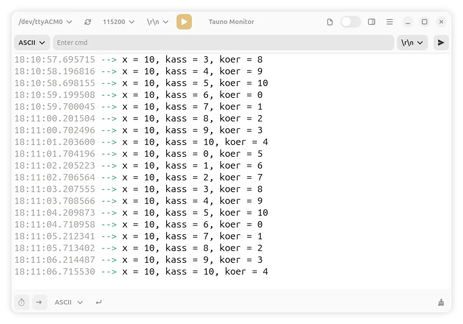Click the Tauno Monitor title text

click(231, 22)
